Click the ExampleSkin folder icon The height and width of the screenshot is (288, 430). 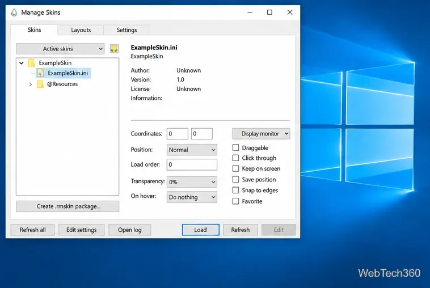(31, 63)
